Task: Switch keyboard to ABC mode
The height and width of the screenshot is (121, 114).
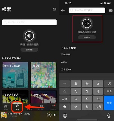Action: tap(65, 99)
